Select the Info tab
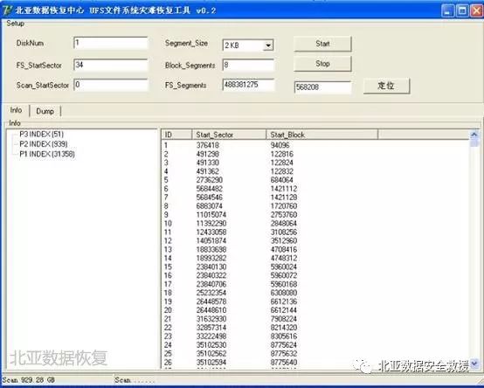This screenshot has height=388, width=484. click(x=16, y=110)
